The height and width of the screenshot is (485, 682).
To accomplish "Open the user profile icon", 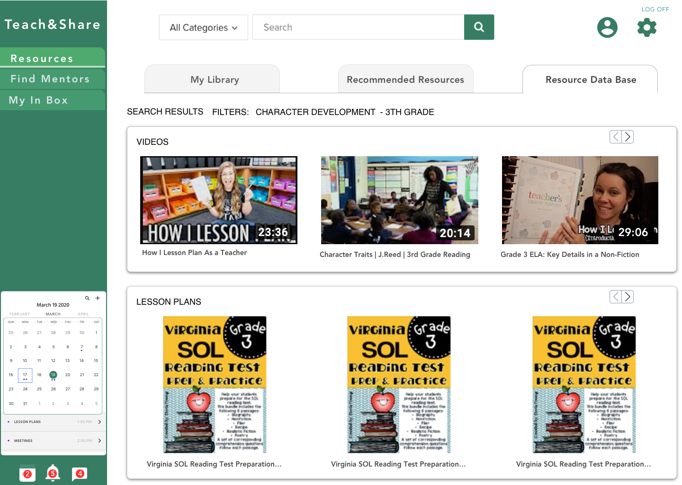I will click(x=607, y=27).
